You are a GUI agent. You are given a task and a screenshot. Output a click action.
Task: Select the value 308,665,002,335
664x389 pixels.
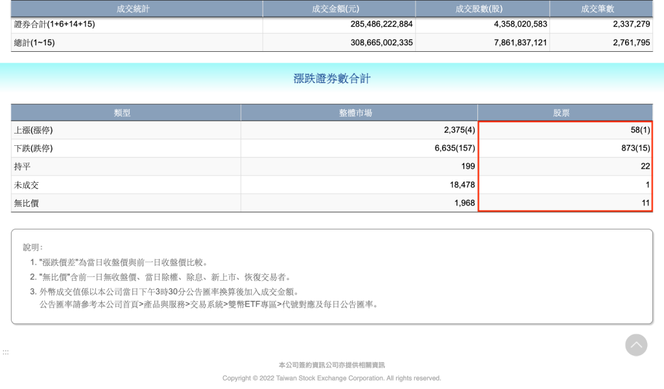(x=381, y=43)
